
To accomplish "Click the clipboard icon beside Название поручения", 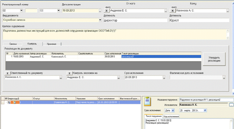I will pos(148,101).
